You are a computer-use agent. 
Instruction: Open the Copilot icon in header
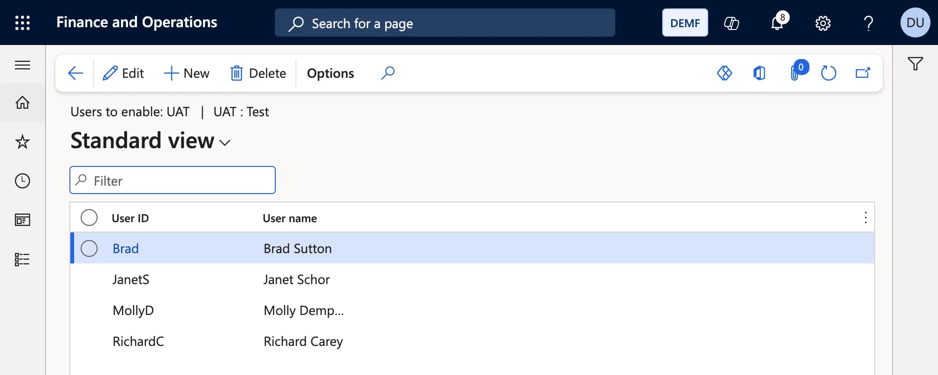[731, 22]
